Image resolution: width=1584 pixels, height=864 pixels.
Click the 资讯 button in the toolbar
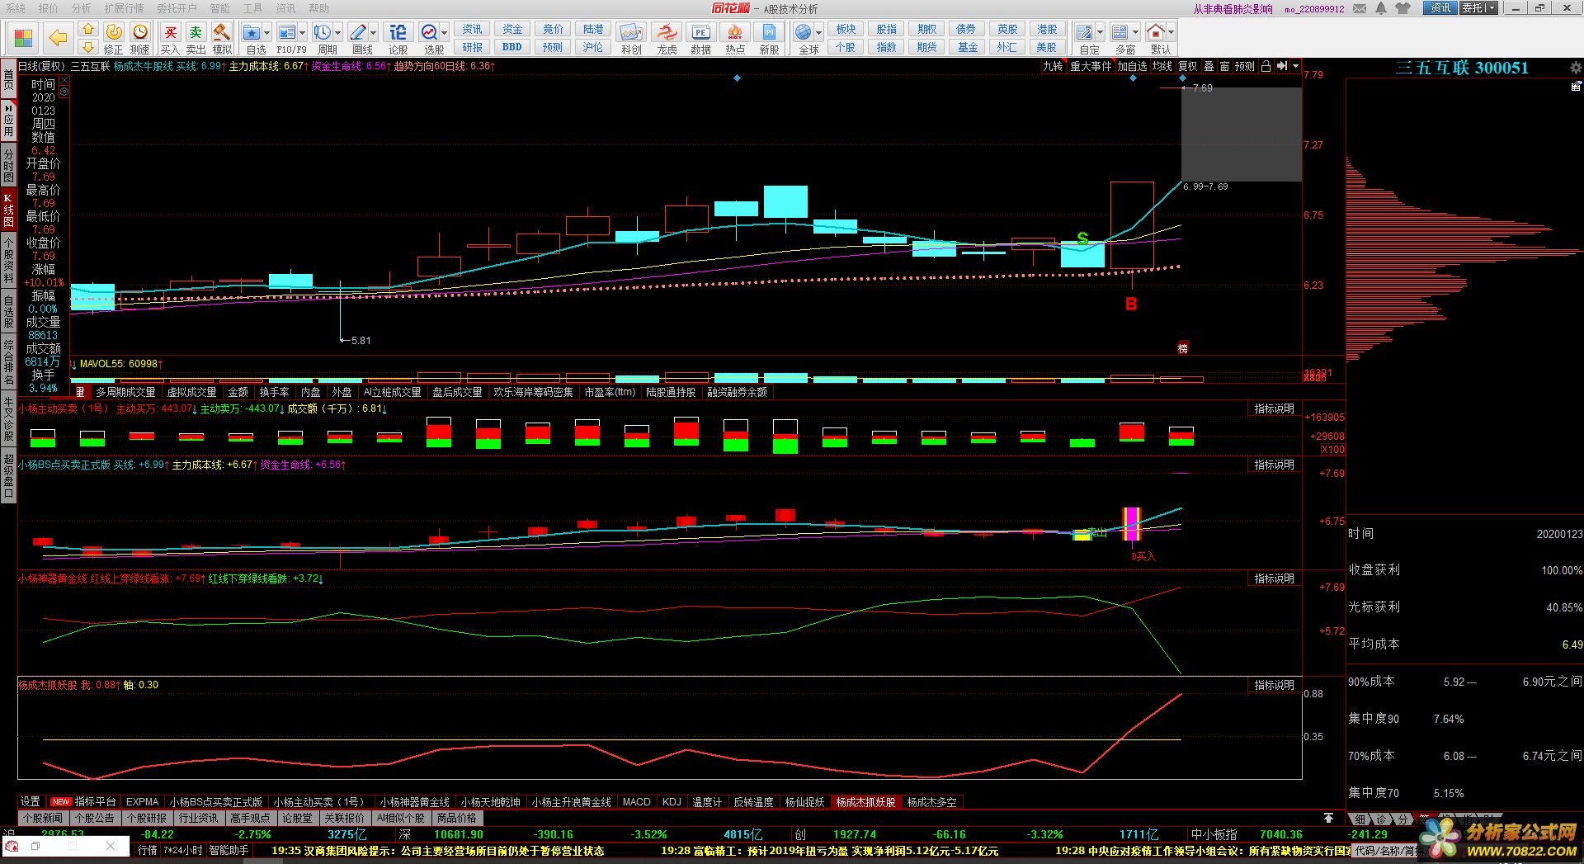tap(472, 29)
